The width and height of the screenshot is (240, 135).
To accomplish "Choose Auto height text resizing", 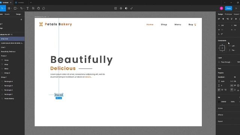I will [235, 85].
